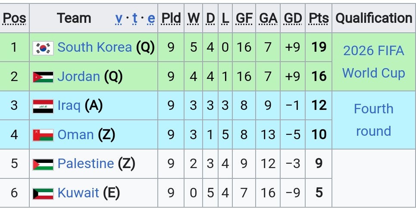
Task: Open the South Korea team link
Action: coord(94,47)
